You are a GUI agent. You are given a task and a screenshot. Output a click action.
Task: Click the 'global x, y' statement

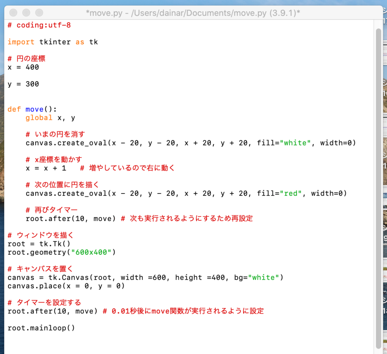click(x=50, y=118)
